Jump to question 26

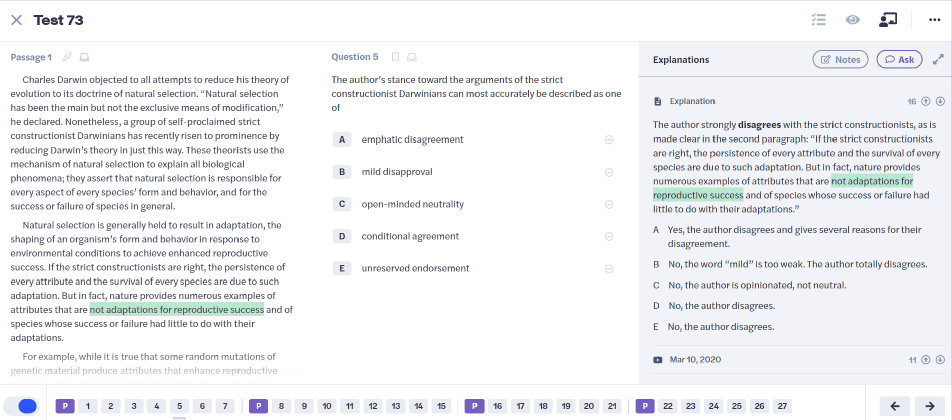(x=759, y=406)
